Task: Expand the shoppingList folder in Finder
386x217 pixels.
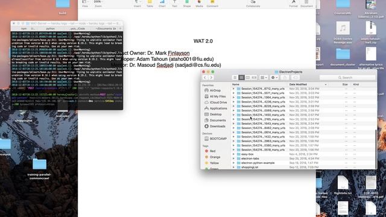Action: click(233, 168)
